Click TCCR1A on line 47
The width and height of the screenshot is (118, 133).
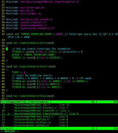point(16,81)
